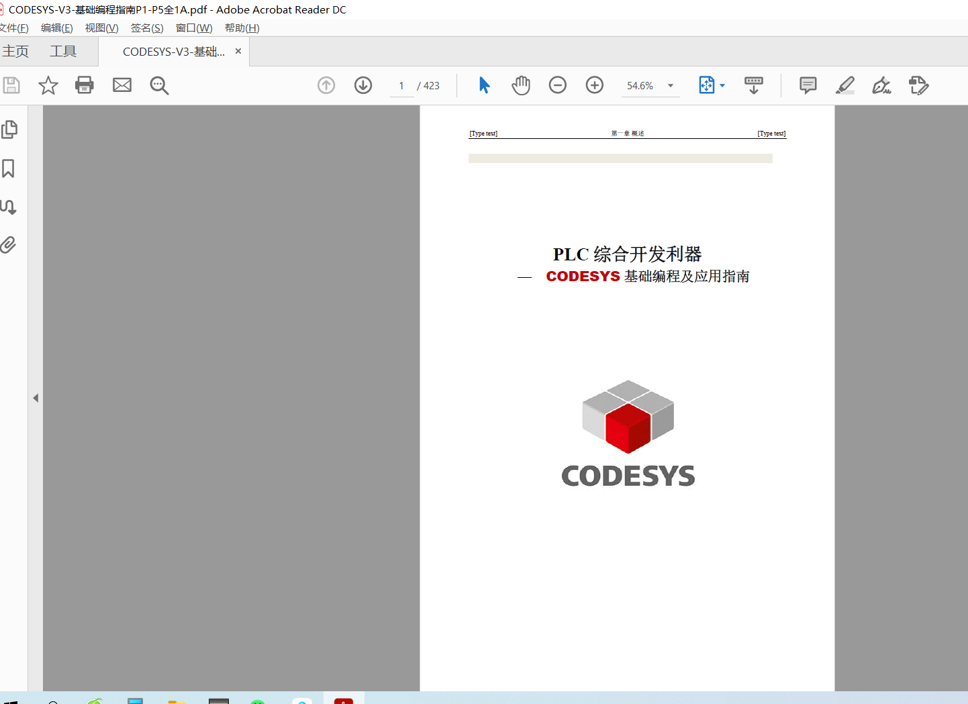This screenshot has height=704, width=968.
Task: Open the 视图(V) menu
Action: (101, 28)
